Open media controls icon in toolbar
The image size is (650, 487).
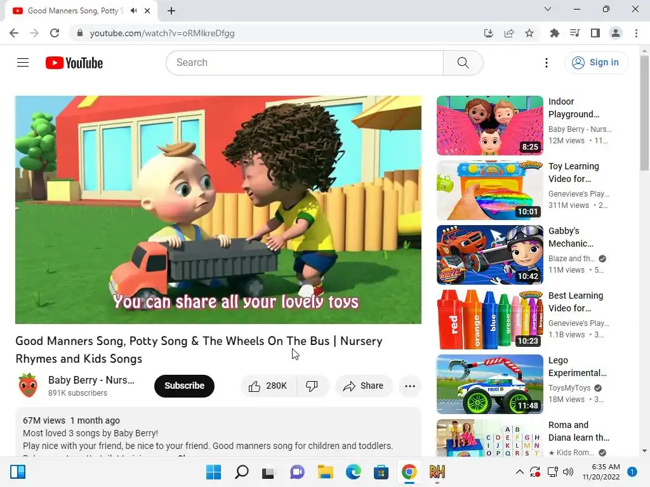point(574,33)
